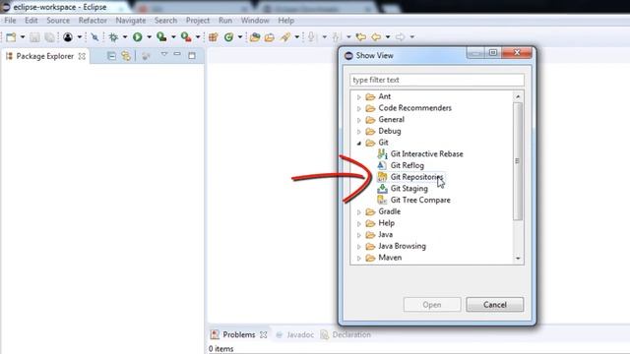This screenshot has height=354, width=630.
Task: Click the Coverage run icon
Action: point(161,37)
